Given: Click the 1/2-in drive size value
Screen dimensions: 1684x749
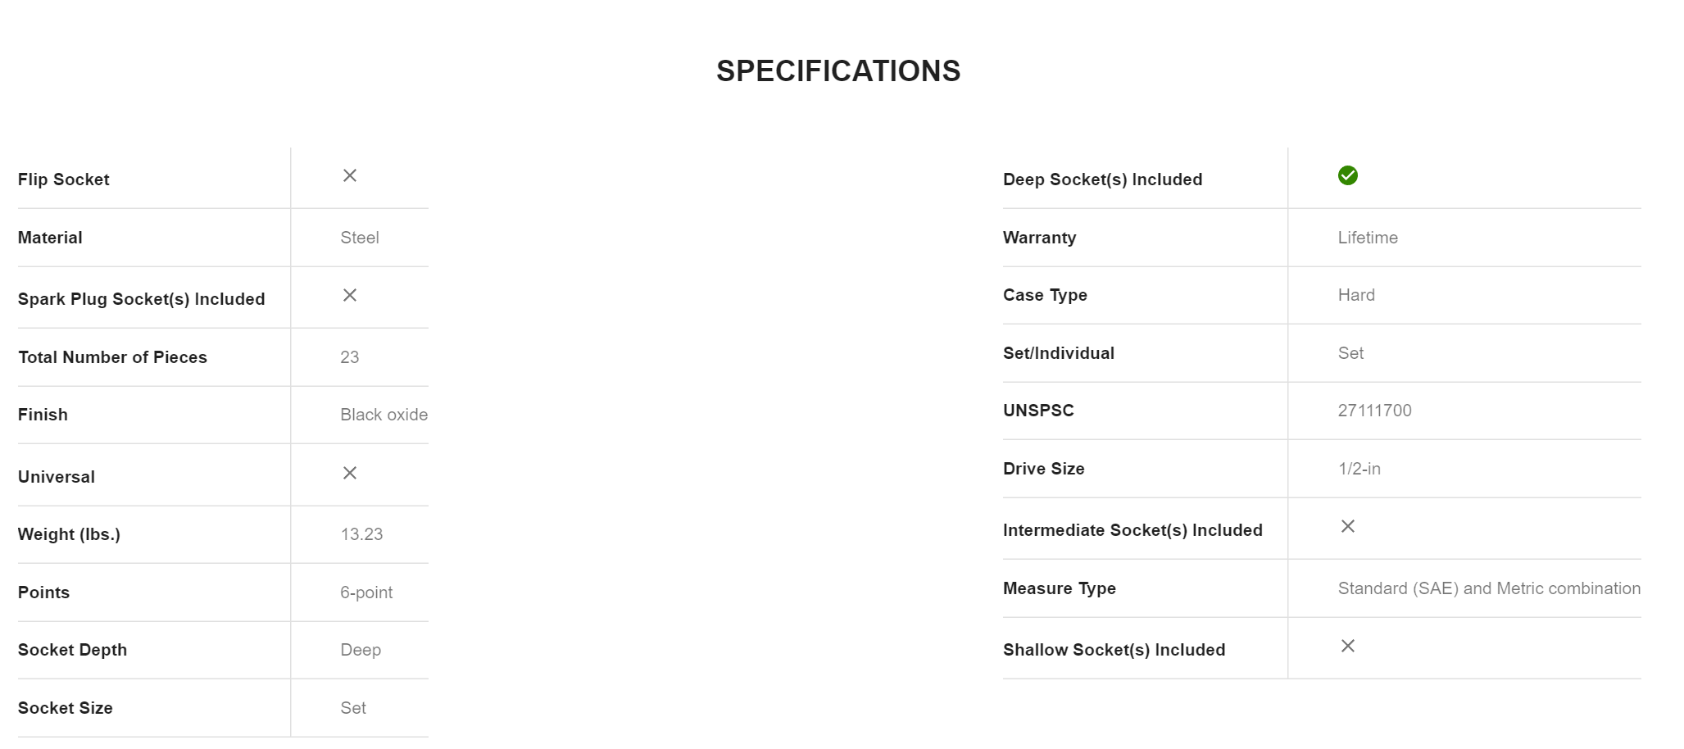Looking at the screenshot, I should point(1359,469).
